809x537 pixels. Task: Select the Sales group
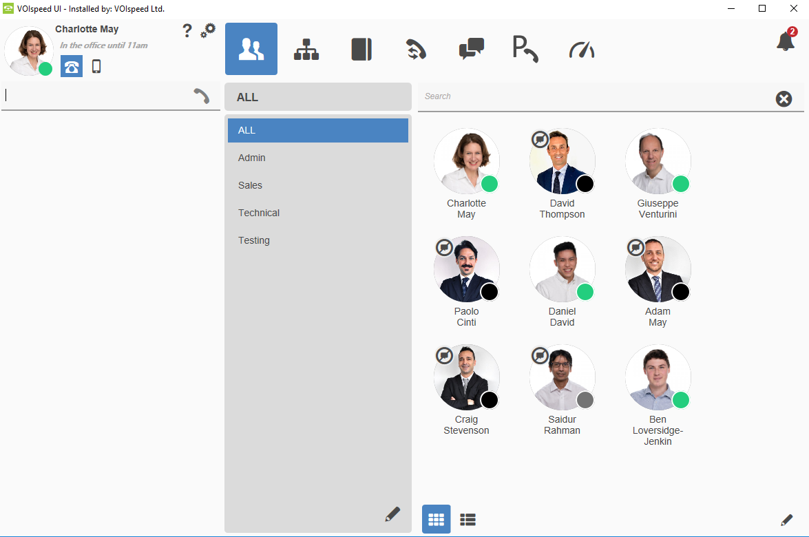pyautogui.click(x=317, y=185)
